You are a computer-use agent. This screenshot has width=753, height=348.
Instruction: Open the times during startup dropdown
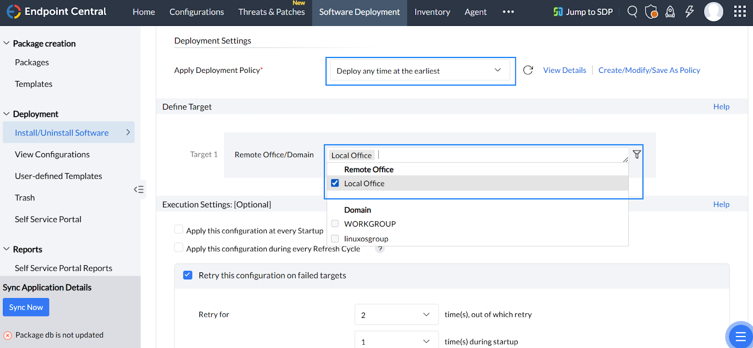[x=396, y=340]
